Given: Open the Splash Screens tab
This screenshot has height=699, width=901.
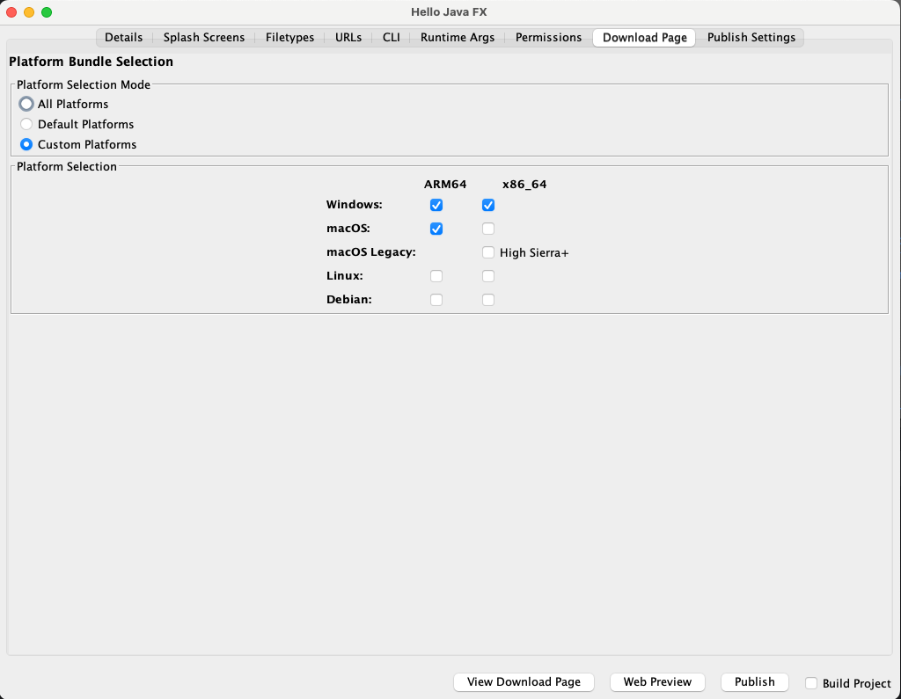Looking at the screenshot, I should click(203, 37).
